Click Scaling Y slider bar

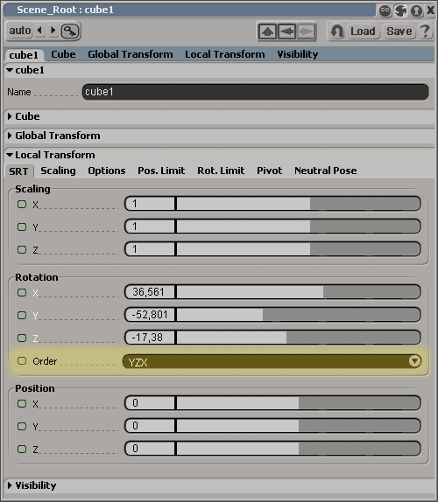pos(298,227)
